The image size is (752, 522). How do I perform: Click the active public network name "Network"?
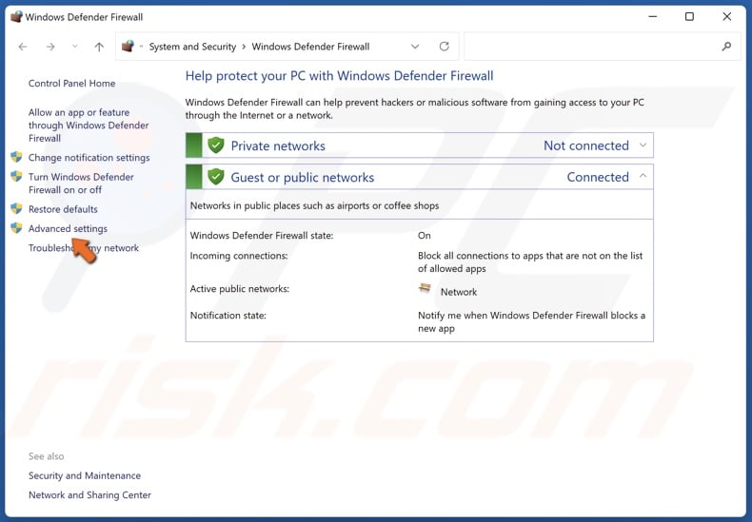click(x=459, y=292)
